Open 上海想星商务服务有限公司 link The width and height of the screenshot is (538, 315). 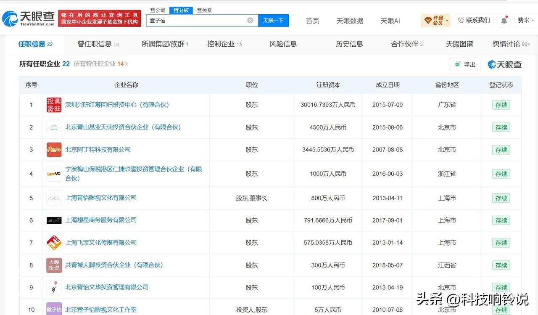click(101, 220)
